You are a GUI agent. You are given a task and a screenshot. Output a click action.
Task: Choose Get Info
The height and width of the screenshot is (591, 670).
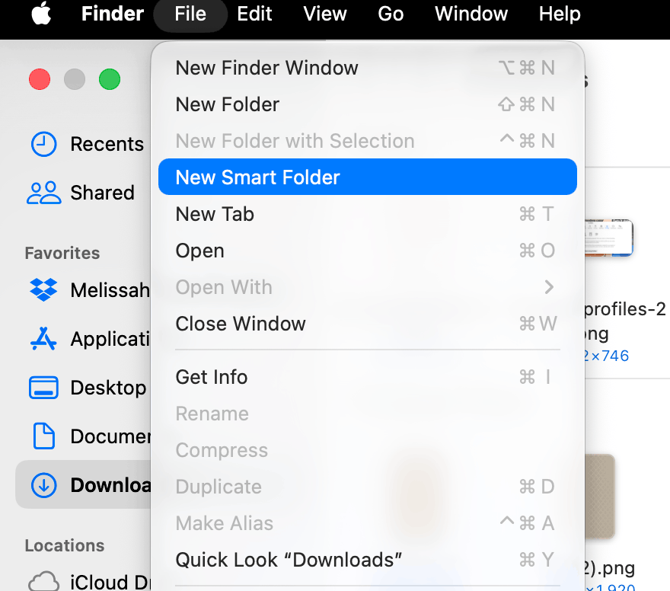click(368, 377)
